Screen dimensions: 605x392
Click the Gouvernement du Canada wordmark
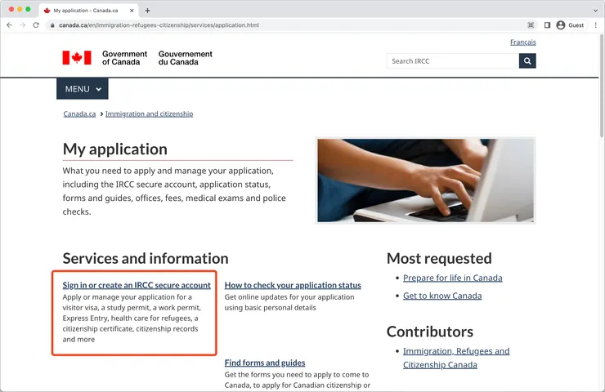click(186, 58)
